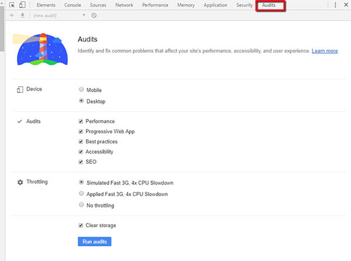
Task: Select the Audits tab
Action: pos(269,5)
